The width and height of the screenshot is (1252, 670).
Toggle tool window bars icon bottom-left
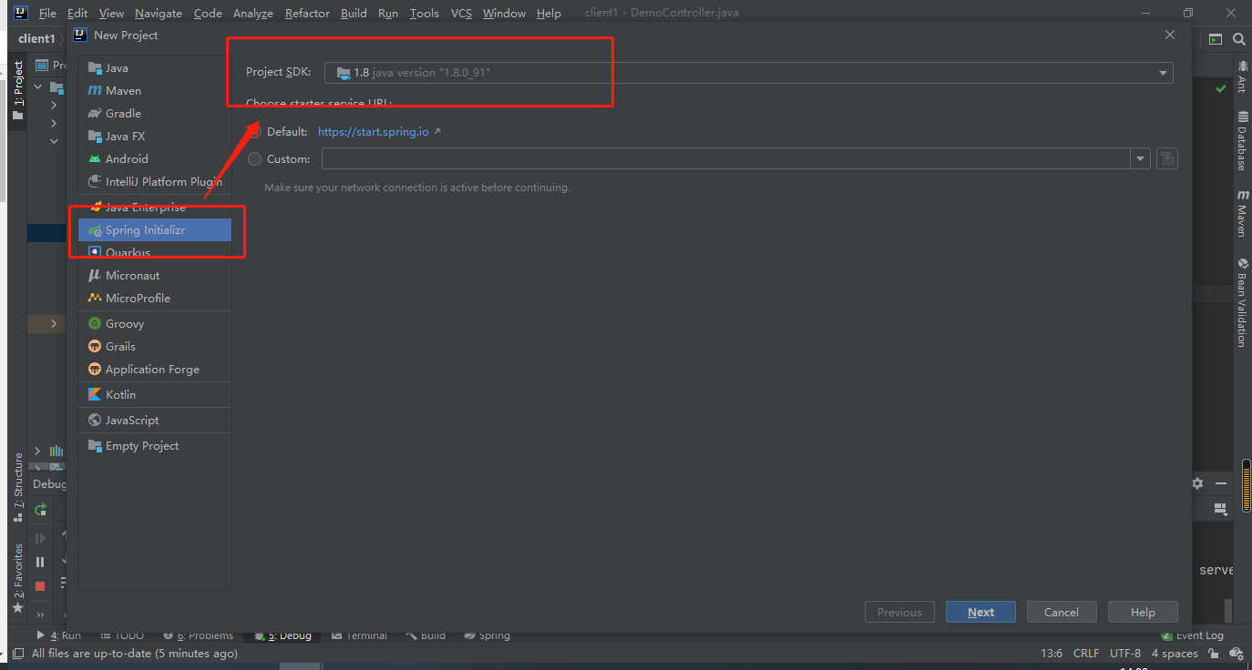pos(18,654)
